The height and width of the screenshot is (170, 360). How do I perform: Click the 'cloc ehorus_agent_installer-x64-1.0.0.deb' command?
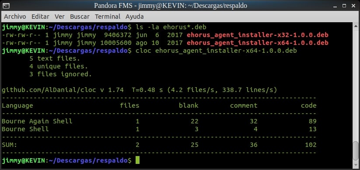point(216,51)
